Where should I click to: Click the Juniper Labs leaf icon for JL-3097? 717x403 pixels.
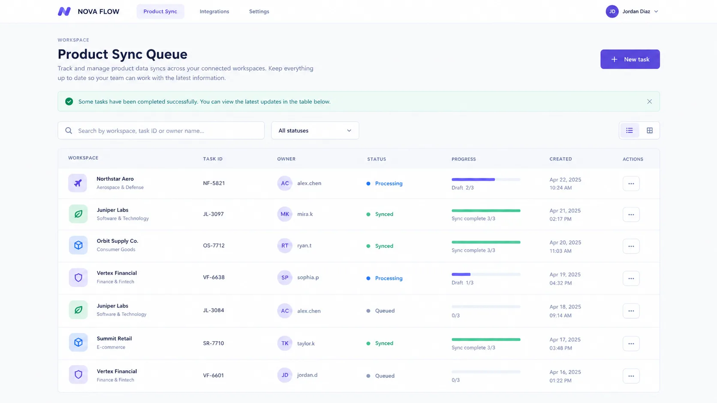pos(78,214)
